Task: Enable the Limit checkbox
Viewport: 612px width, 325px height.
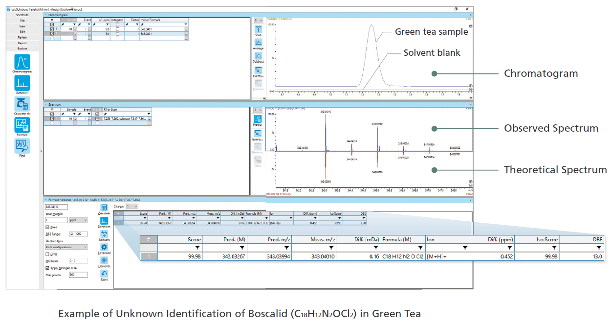Action: click(47, 254)
